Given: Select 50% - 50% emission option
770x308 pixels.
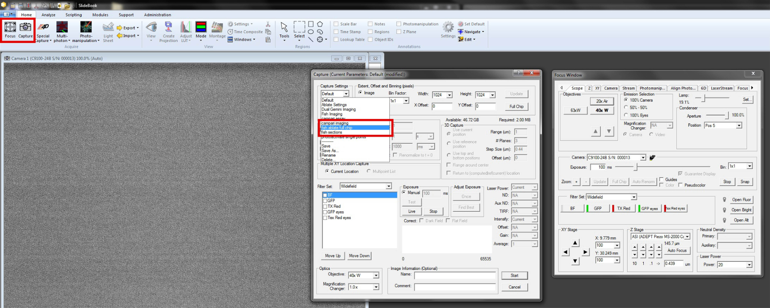Looking at the screenshot, I should click(626, 107).
